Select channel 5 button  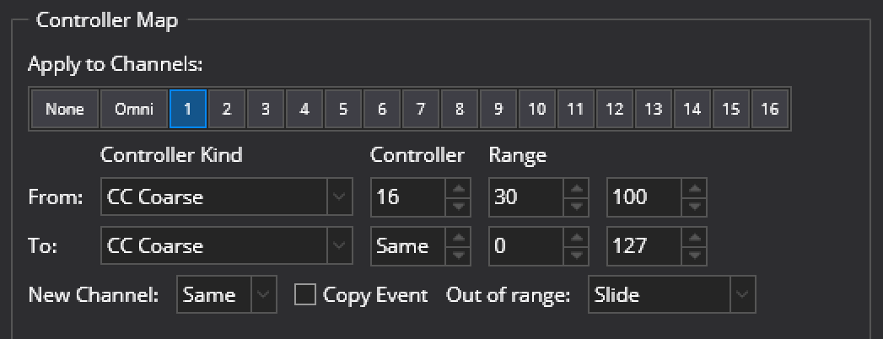click(x=343, y=109)
